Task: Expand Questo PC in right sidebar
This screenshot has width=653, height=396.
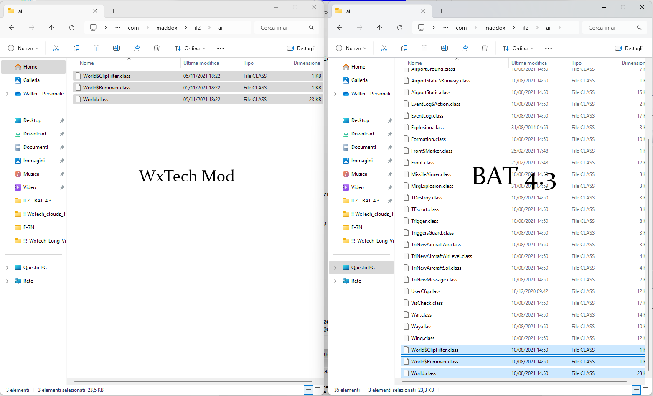Action: pyautogui.click(x=335, y=268)
